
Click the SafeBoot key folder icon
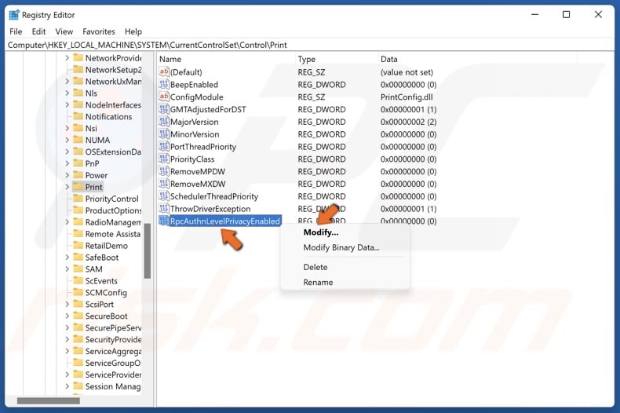point(78,257)
